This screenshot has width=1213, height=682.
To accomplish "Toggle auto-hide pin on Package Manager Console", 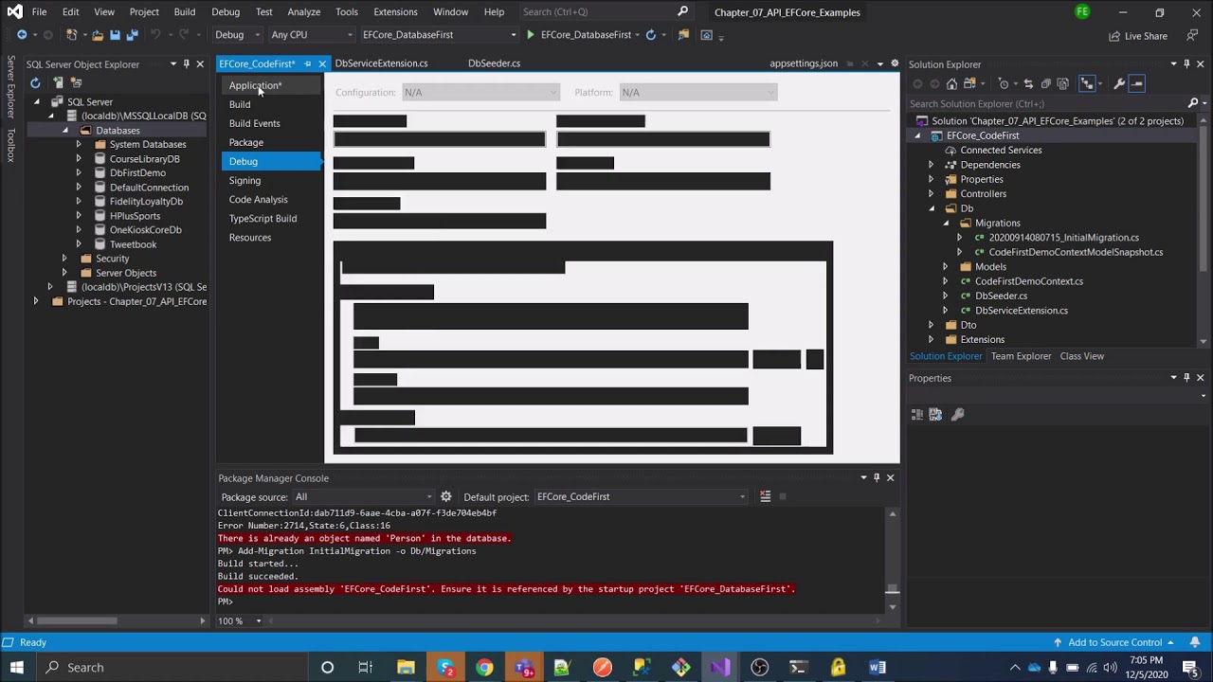I will click(877, 477).
